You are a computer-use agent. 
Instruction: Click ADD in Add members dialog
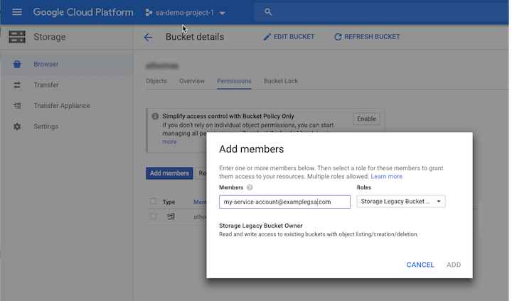(x=454, y=265)
